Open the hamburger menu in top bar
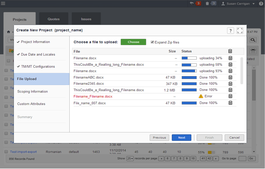The image size is (265, 169). click(3, 4)
